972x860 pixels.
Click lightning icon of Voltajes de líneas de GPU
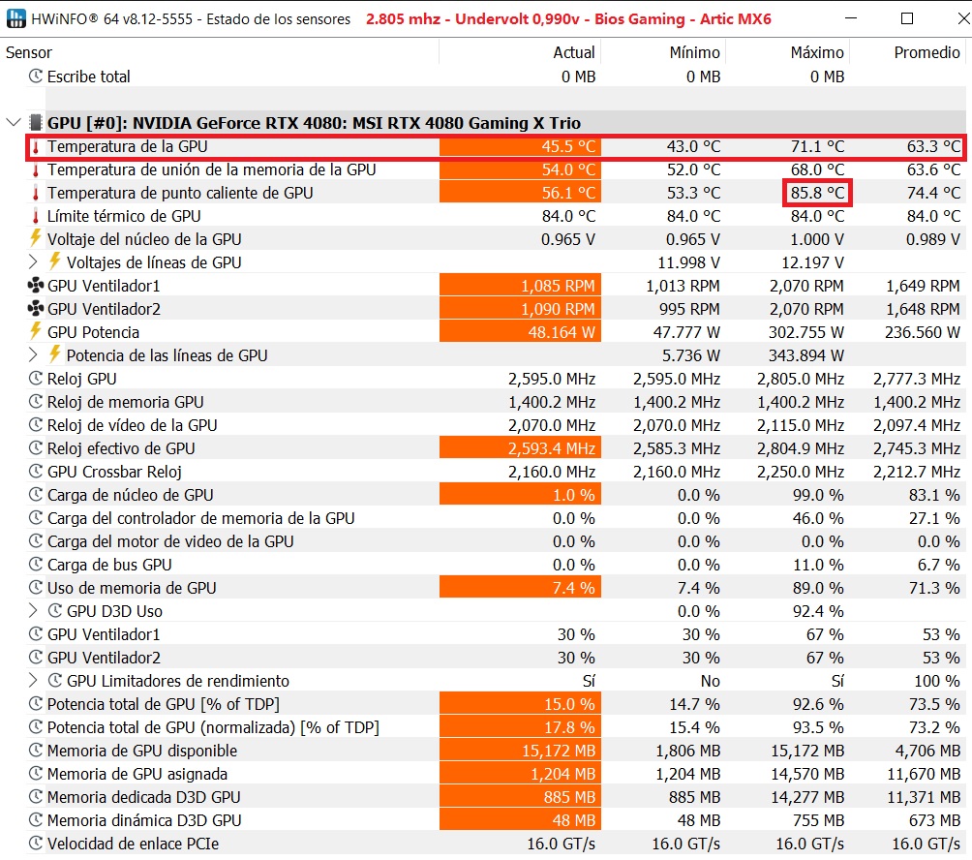(x=55, y=261)
